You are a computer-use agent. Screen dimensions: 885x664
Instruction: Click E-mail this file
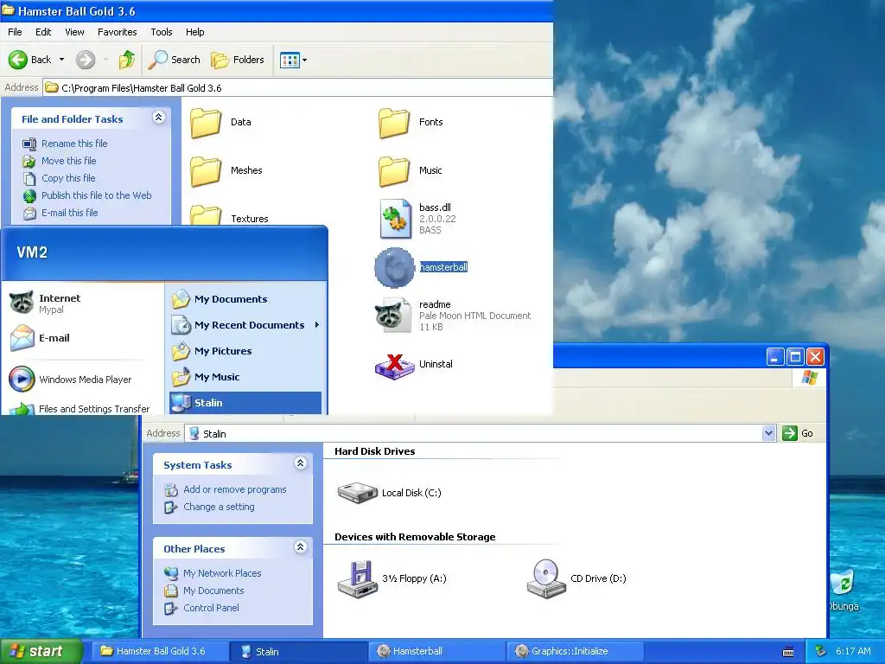69,213
